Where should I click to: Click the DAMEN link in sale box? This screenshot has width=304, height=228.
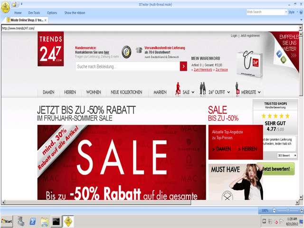(x=221, y=149)
